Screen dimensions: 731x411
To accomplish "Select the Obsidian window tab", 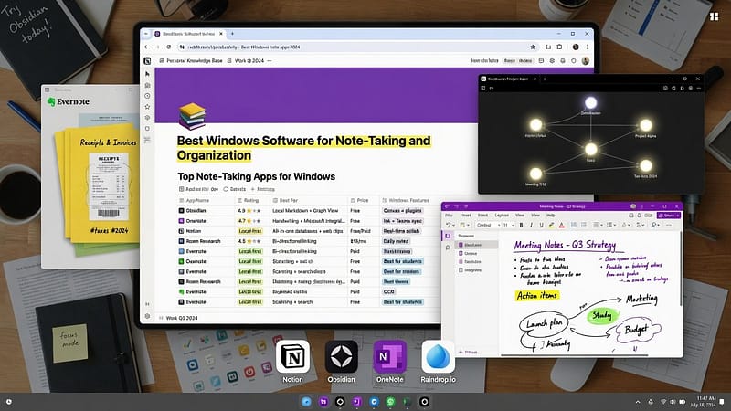I will (x=509, y=79).
